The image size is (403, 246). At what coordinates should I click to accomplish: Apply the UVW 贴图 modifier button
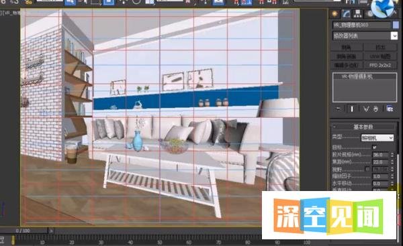[380, 56]
